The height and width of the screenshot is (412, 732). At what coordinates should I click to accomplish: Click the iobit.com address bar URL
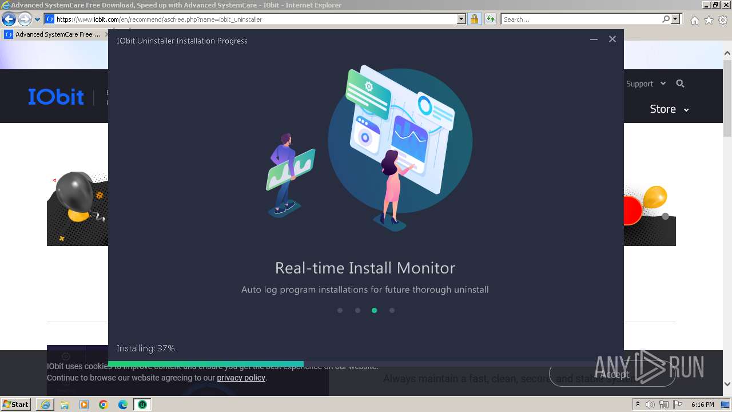click(159, 19)
